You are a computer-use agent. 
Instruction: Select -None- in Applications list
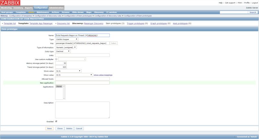click(x=59, y=86)
